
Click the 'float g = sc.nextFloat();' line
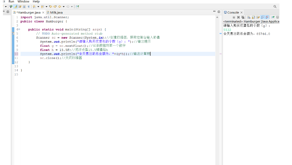[x=83, y=46]
